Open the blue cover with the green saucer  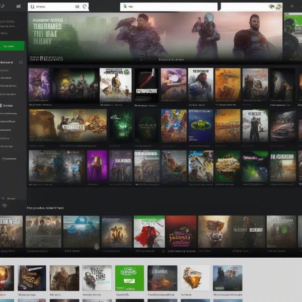(x=201, y=125)
